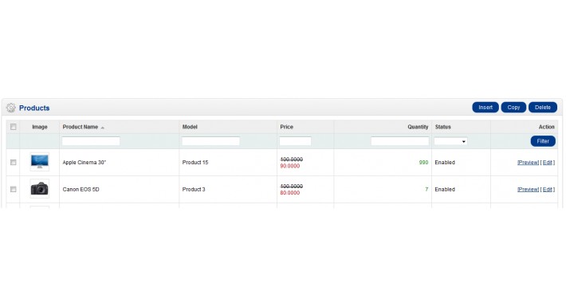Check the Apple Cinema 30" row checkbox
Viewport: 566px width, 303px height.
[14, 163]
